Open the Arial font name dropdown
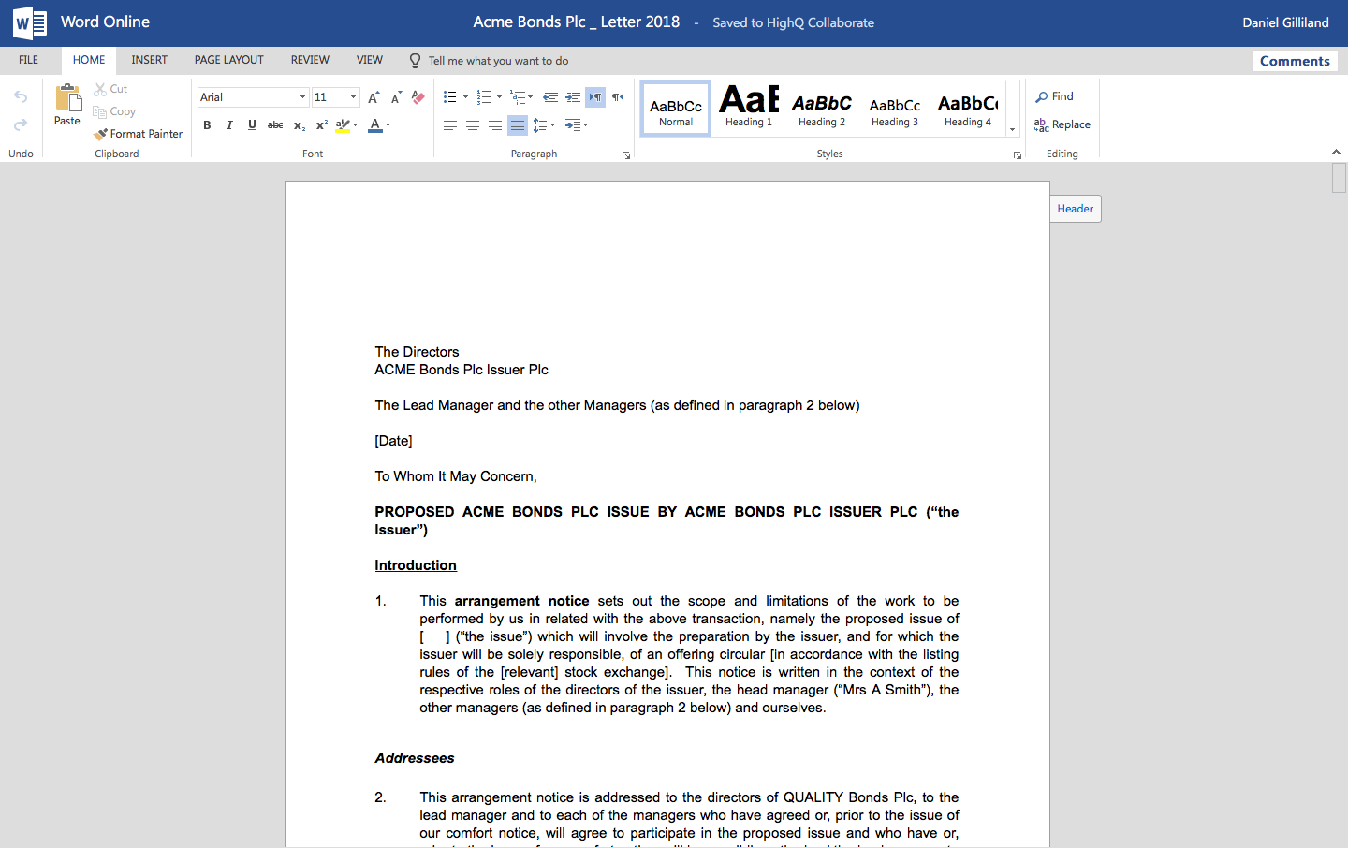This screenshot has width=1348, height=848. 302,97
